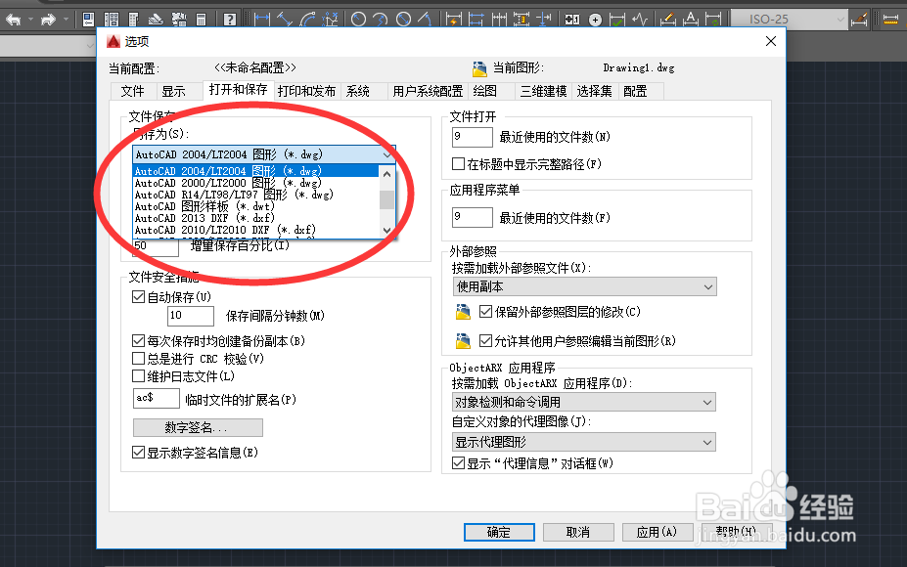
Task: Switch to the 三维建模 tab
Action: (x=543, y=91)
